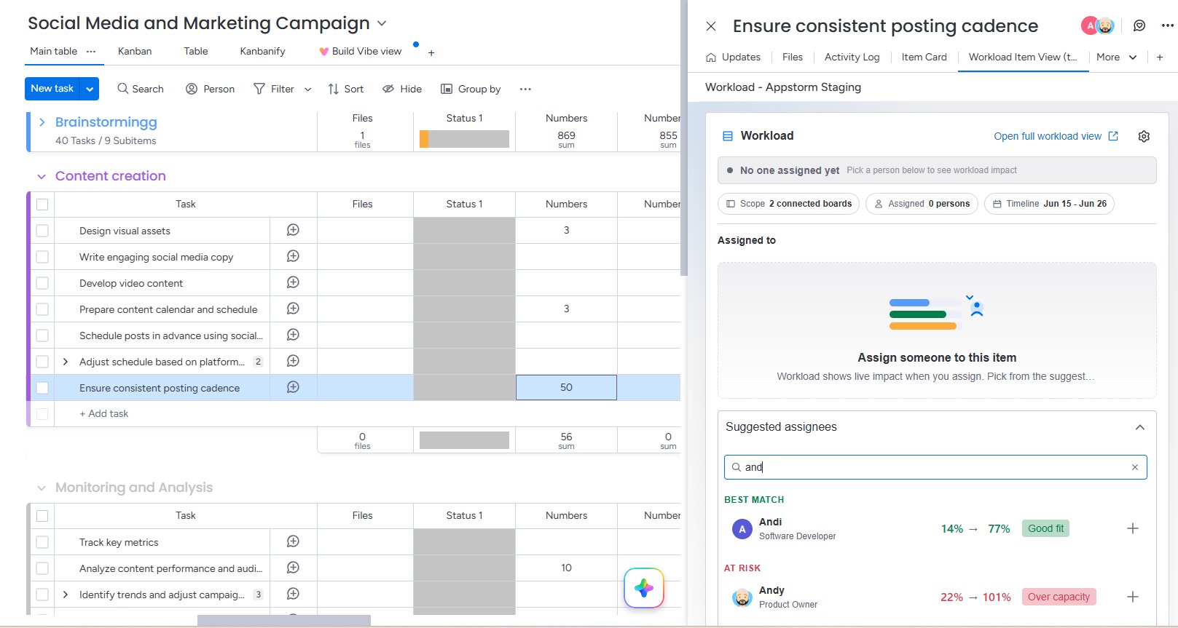Open Hide columns option
Viewport: 1178px width, 628px height.
pyautogui.click(x=402, y=89)
